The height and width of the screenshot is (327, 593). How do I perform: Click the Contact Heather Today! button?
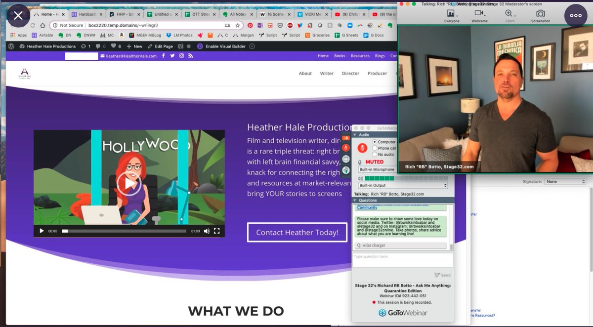(297, 232)
